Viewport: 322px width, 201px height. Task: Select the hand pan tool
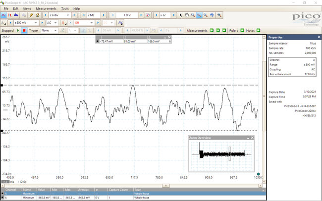[187, 15]
